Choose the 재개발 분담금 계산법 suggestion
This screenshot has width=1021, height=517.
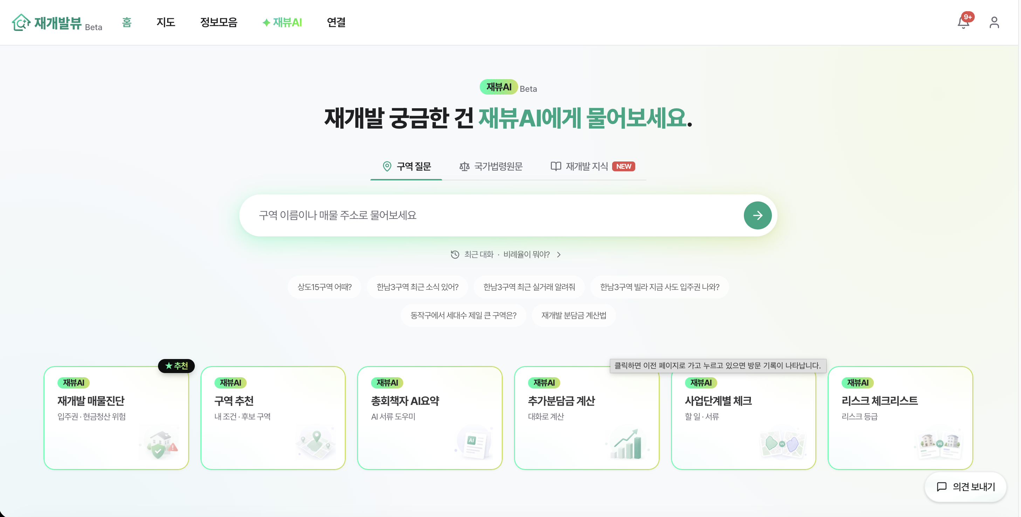574,315
